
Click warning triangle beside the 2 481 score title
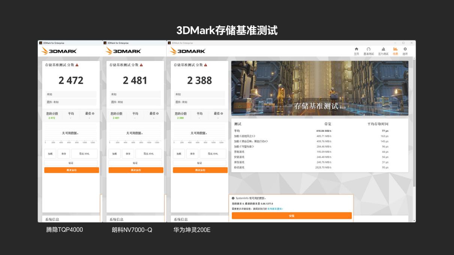click(141, 65)
